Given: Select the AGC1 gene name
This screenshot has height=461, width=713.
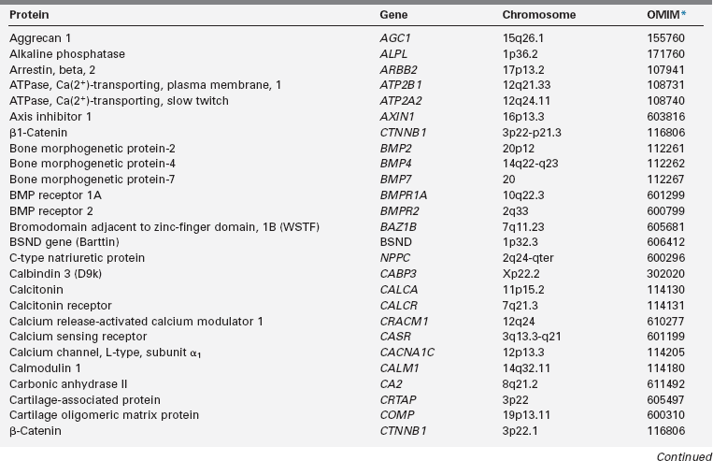Looking at the screenshot, I should 393,38.
